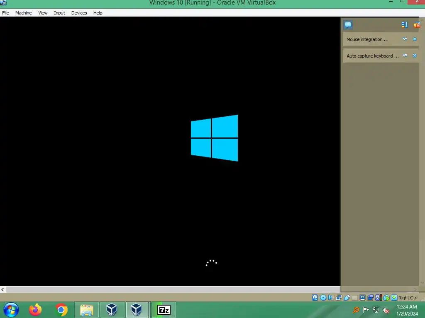Viewport: 425px width, 318px height.
Task: Expand the Mouse integration notification details
Action: pos(405,39)
